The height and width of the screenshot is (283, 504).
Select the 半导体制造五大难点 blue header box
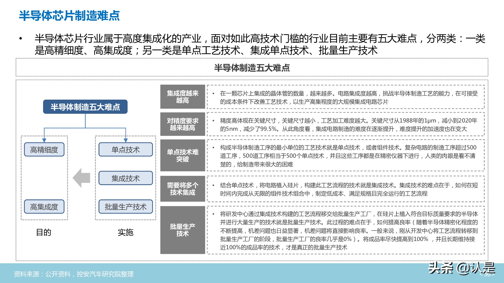coord(85,106)
